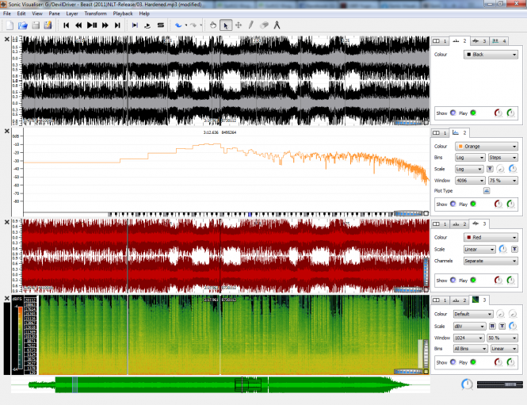Select the Navigate hand tool
The height and width of the screenshot is (405, 527).
212,25
